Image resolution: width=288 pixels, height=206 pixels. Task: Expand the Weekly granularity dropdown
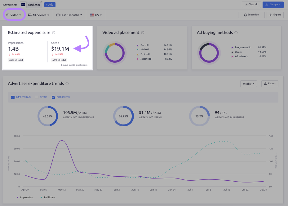click(248, 83)
